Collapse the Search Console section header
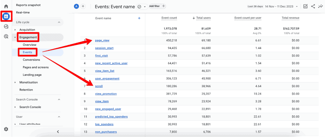 59,99
